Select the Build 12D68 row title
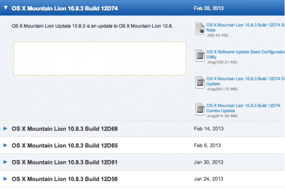 65,129
